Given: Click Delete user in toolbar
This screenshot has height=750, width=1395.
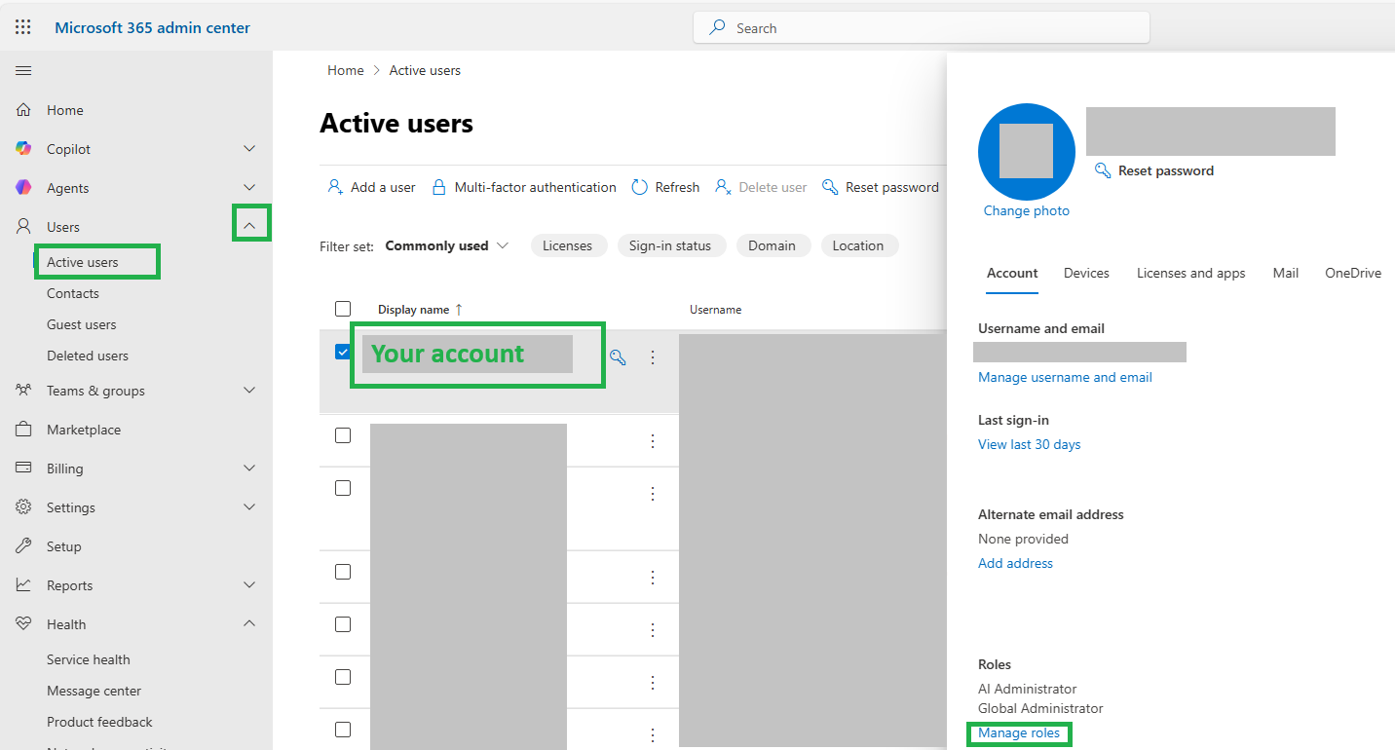Looking at the screenshot, I should coord(761,187).
